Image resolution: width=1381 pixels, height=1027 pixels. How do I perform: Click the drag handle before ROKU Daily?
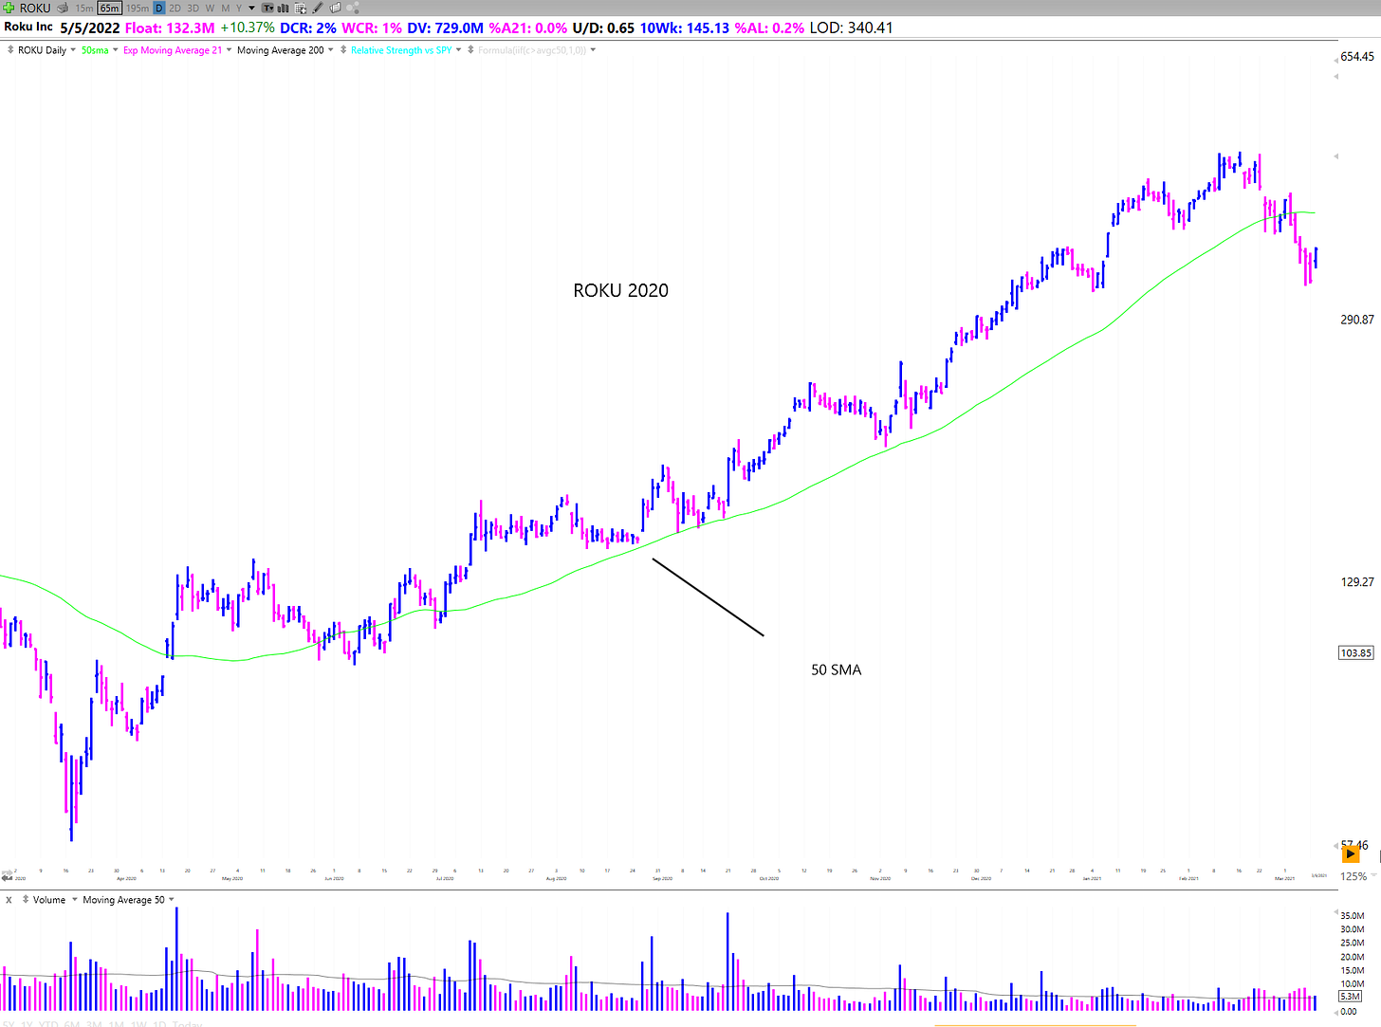coord(10,50)
